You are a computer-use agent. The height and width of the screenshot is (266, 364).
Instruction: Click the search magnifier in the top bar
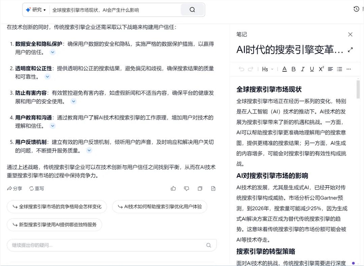click(192, 10)
